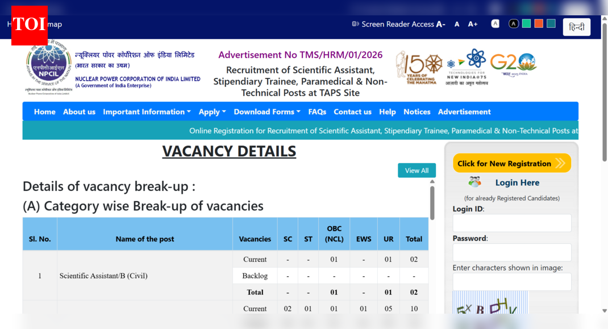
Task: Expand the Important Information dropdown
Action: 147,112
